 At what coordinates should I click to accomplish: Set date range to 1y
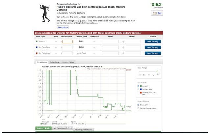(153, 75)
